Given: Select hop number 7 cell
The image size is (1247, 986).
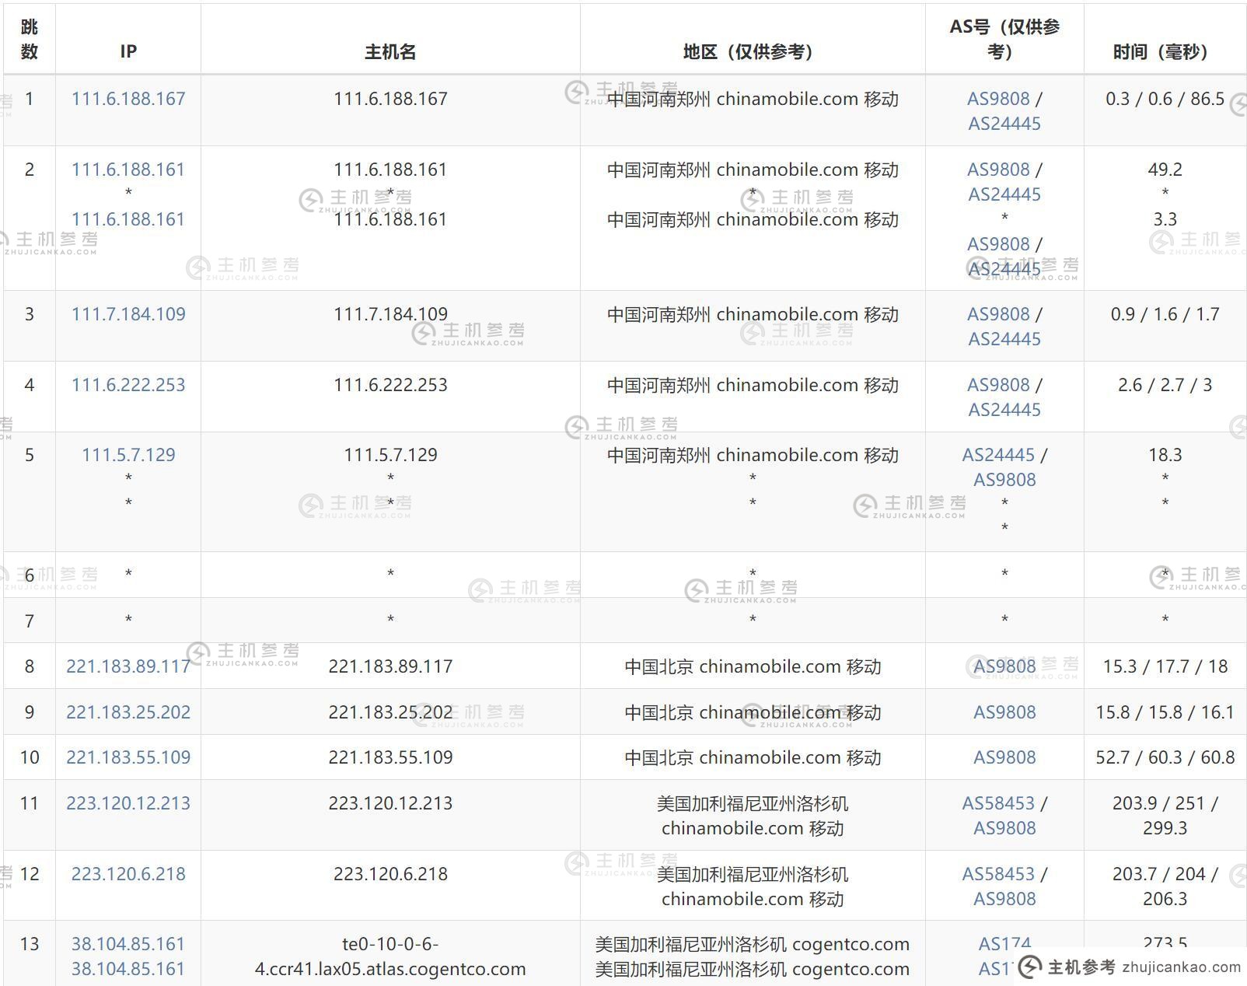Looking at the screenshot, I should [30, 621].
